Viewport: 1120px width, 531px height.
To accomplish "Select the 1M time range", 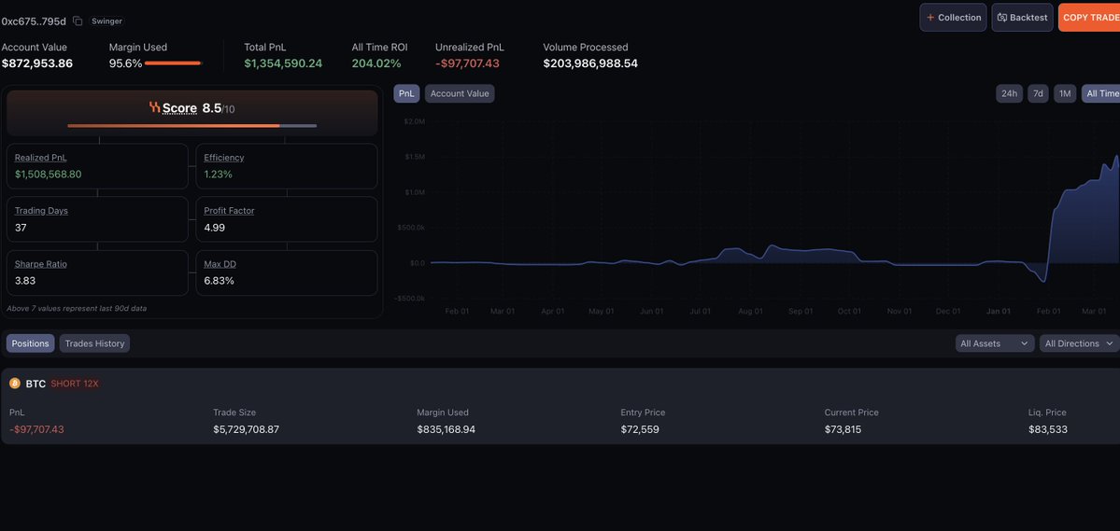I will click(1065, 93).
